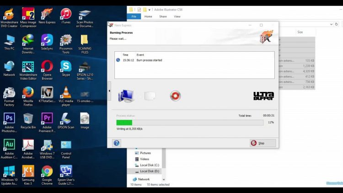Viewport: 343px width, 193px height.
Task: Launch Skype from the desktop
Action: pos(66,69)
